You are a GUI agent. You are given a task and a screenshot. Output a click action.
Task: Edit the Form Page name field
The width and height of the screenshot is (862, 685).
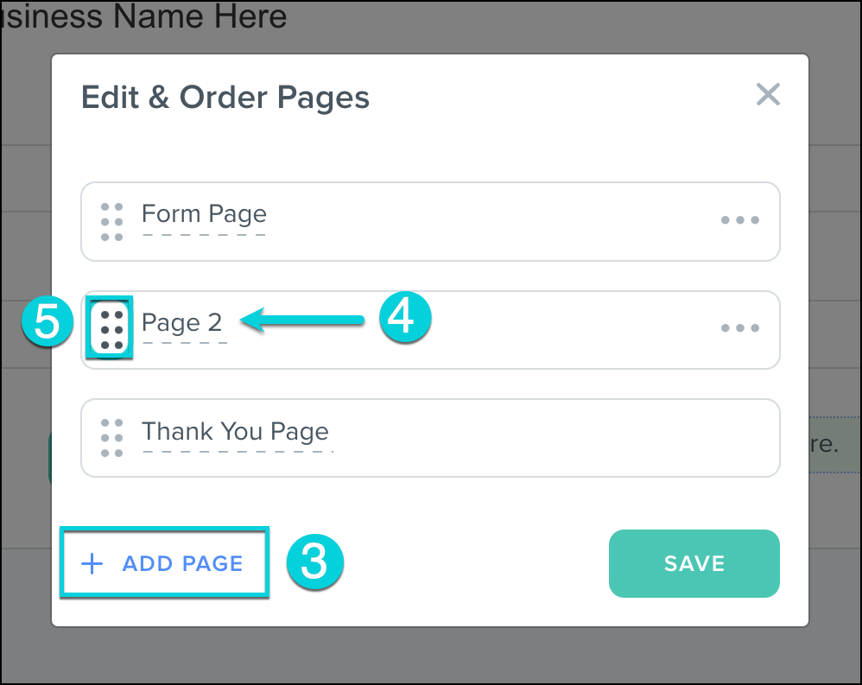coord(204,215)
